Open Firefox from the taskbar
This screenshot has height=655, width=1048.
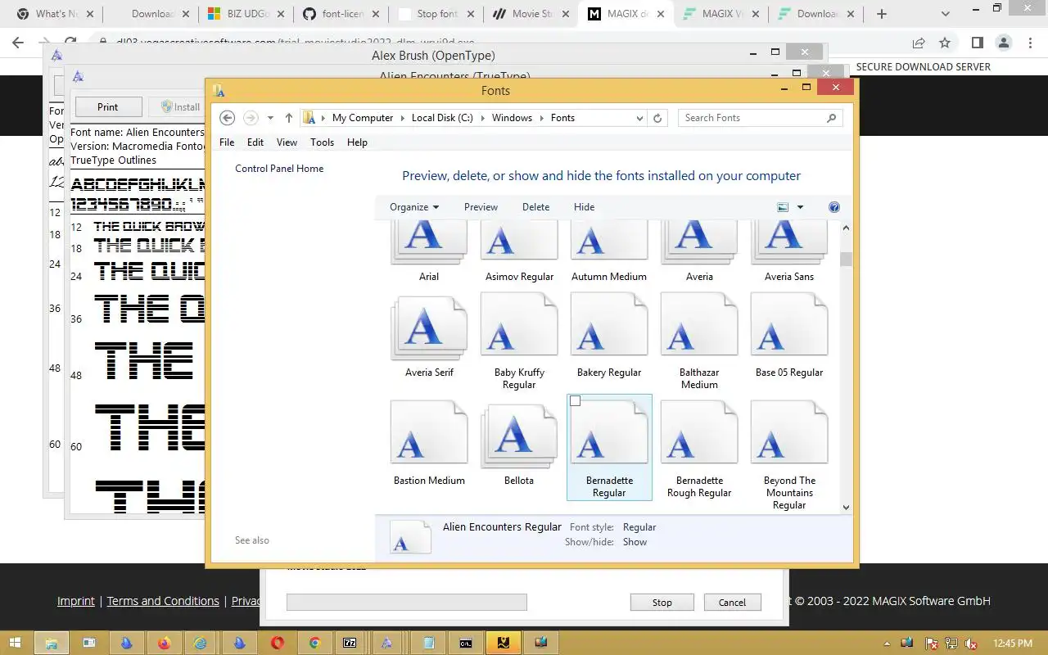(164, 644)
